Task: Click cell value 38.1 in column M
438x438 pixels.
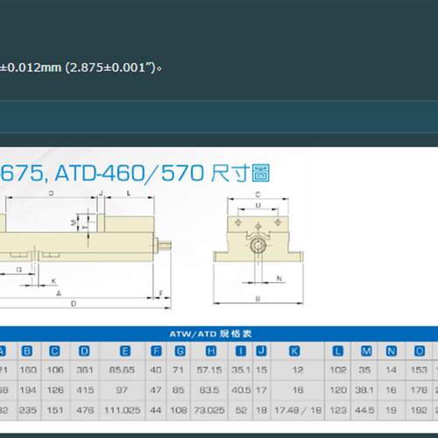Action: coord(364,390)
